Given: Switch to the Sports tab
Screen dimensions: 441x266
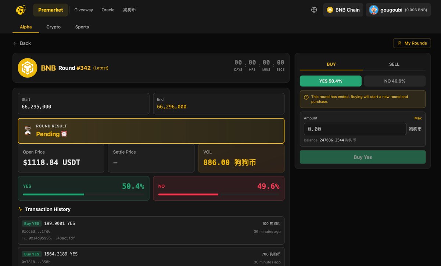Looking at the screenshot, I should (82, 27).
